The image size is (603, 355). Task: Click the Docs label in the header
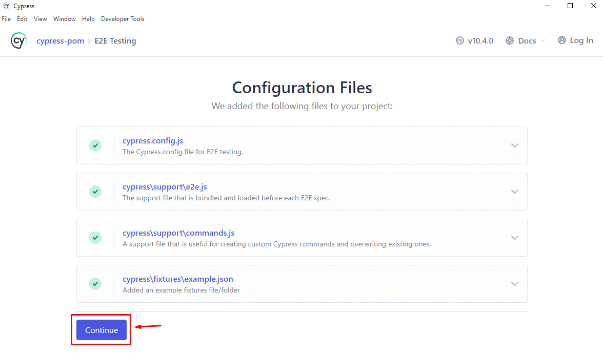point(527,41)
